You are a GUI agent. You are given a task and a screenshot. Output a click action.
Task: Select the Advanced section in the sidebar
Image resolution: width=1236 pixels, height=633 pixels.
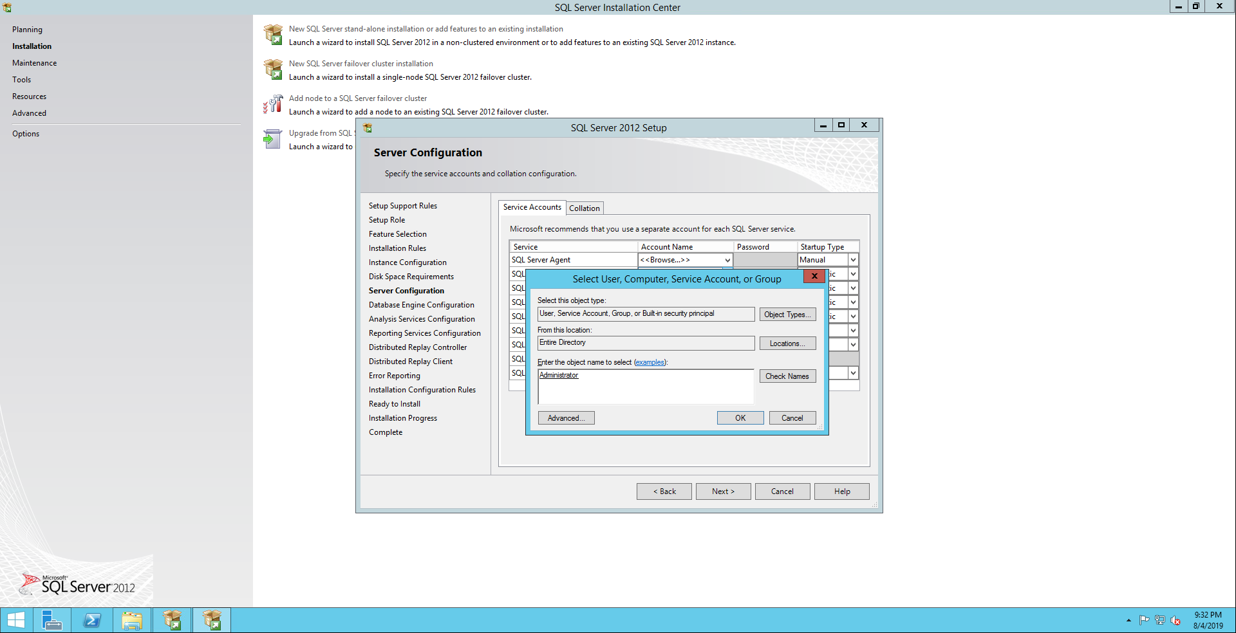[29, 113]
